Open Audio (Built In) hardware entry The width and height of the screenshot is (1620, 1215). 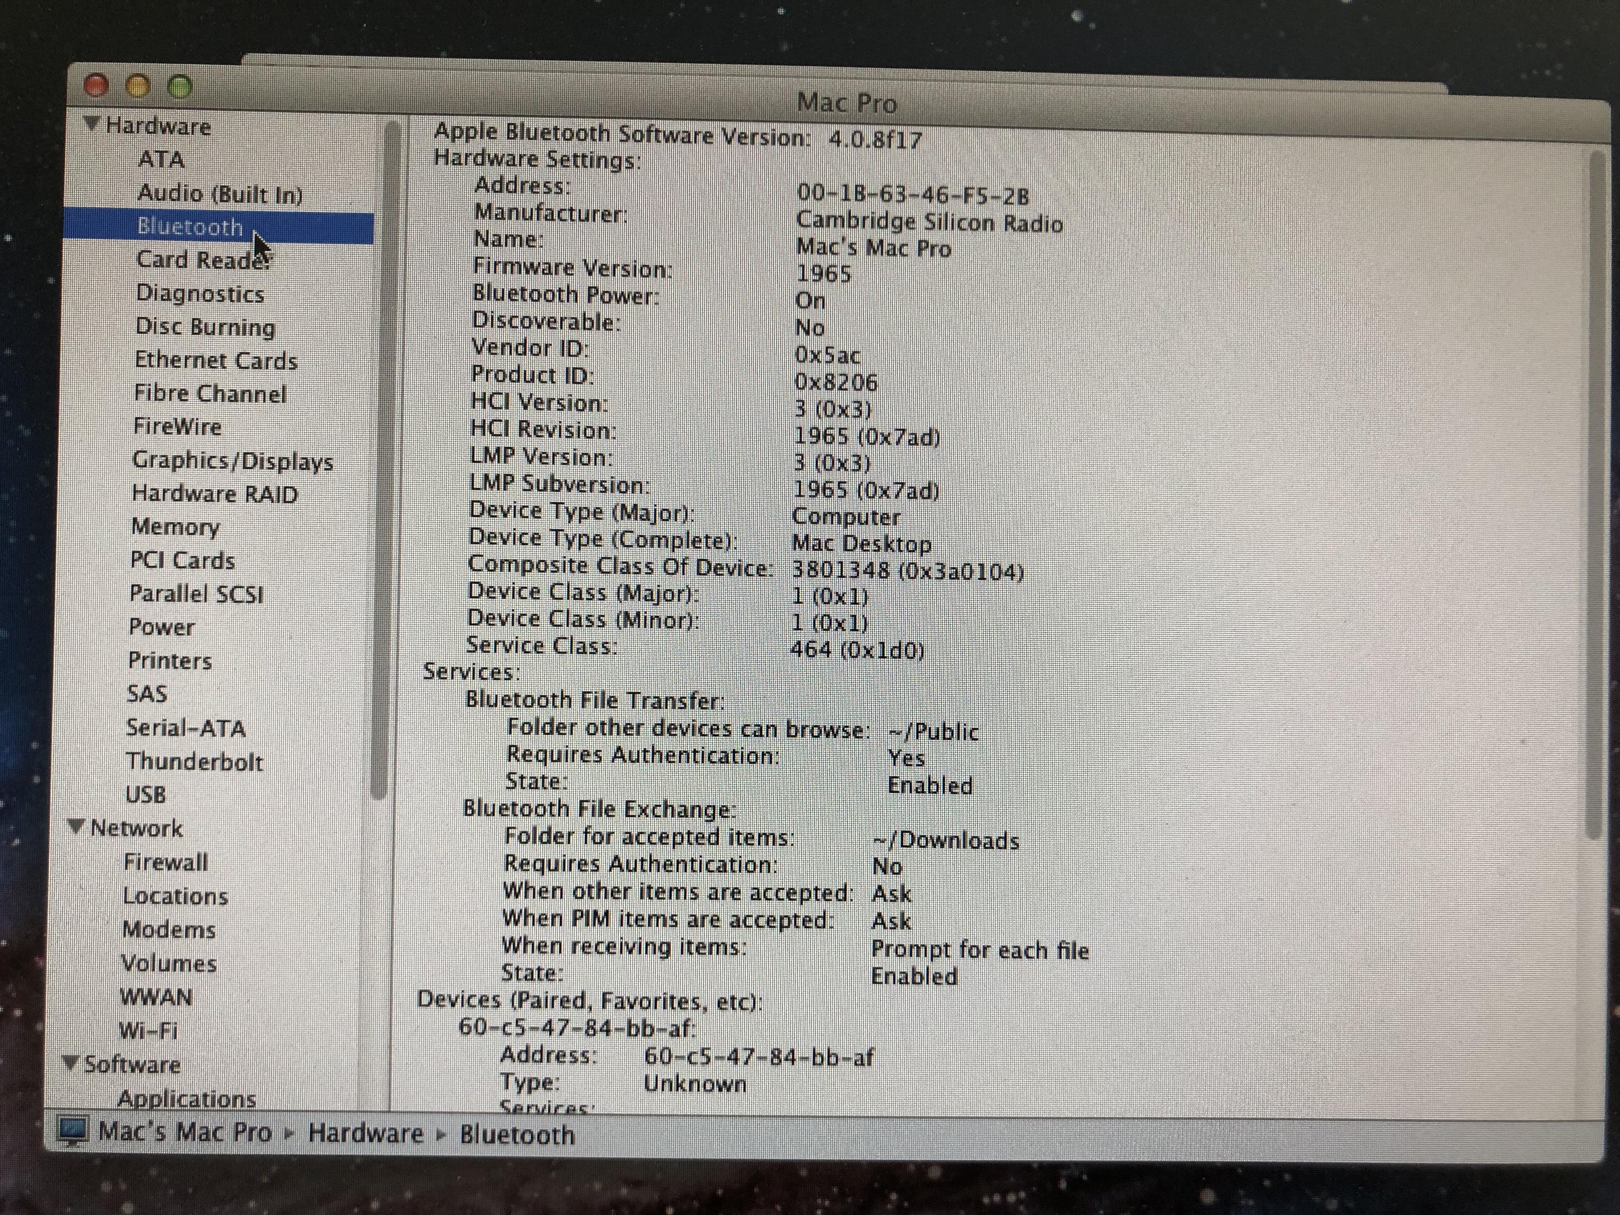point(220,193)
